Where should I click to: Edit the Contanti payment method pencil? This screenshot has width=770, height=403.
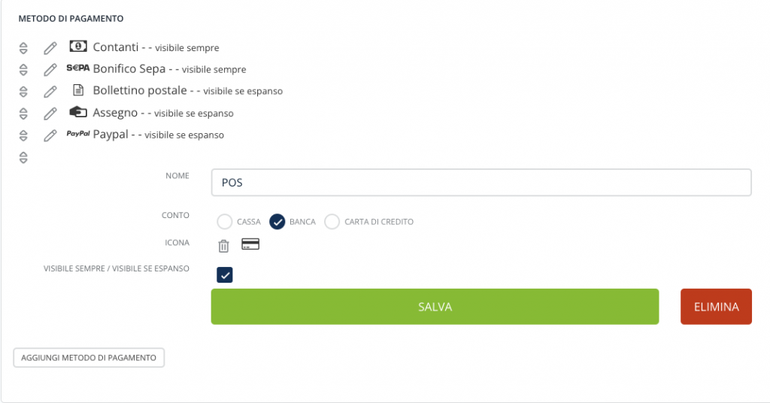[50, 47]
